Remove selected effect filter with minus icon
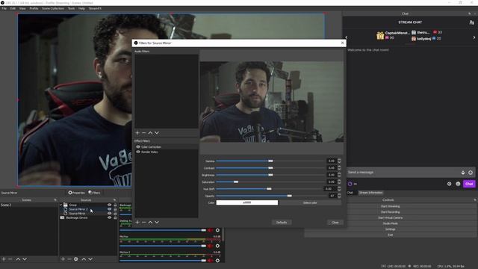 tap(144, 223)
